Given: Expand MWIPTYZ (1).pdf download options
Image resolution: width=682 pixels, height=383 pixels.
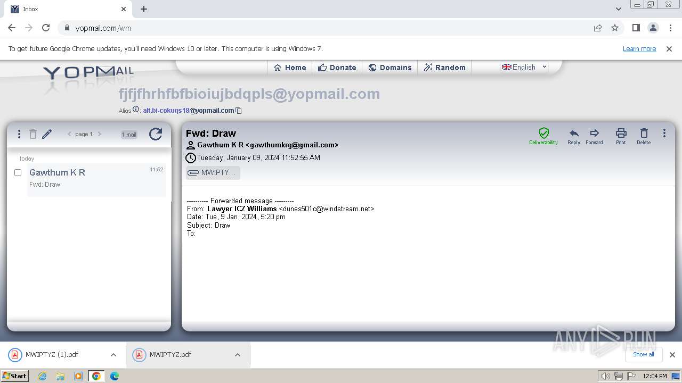Looking at the screenshot, I should [113, 355].
